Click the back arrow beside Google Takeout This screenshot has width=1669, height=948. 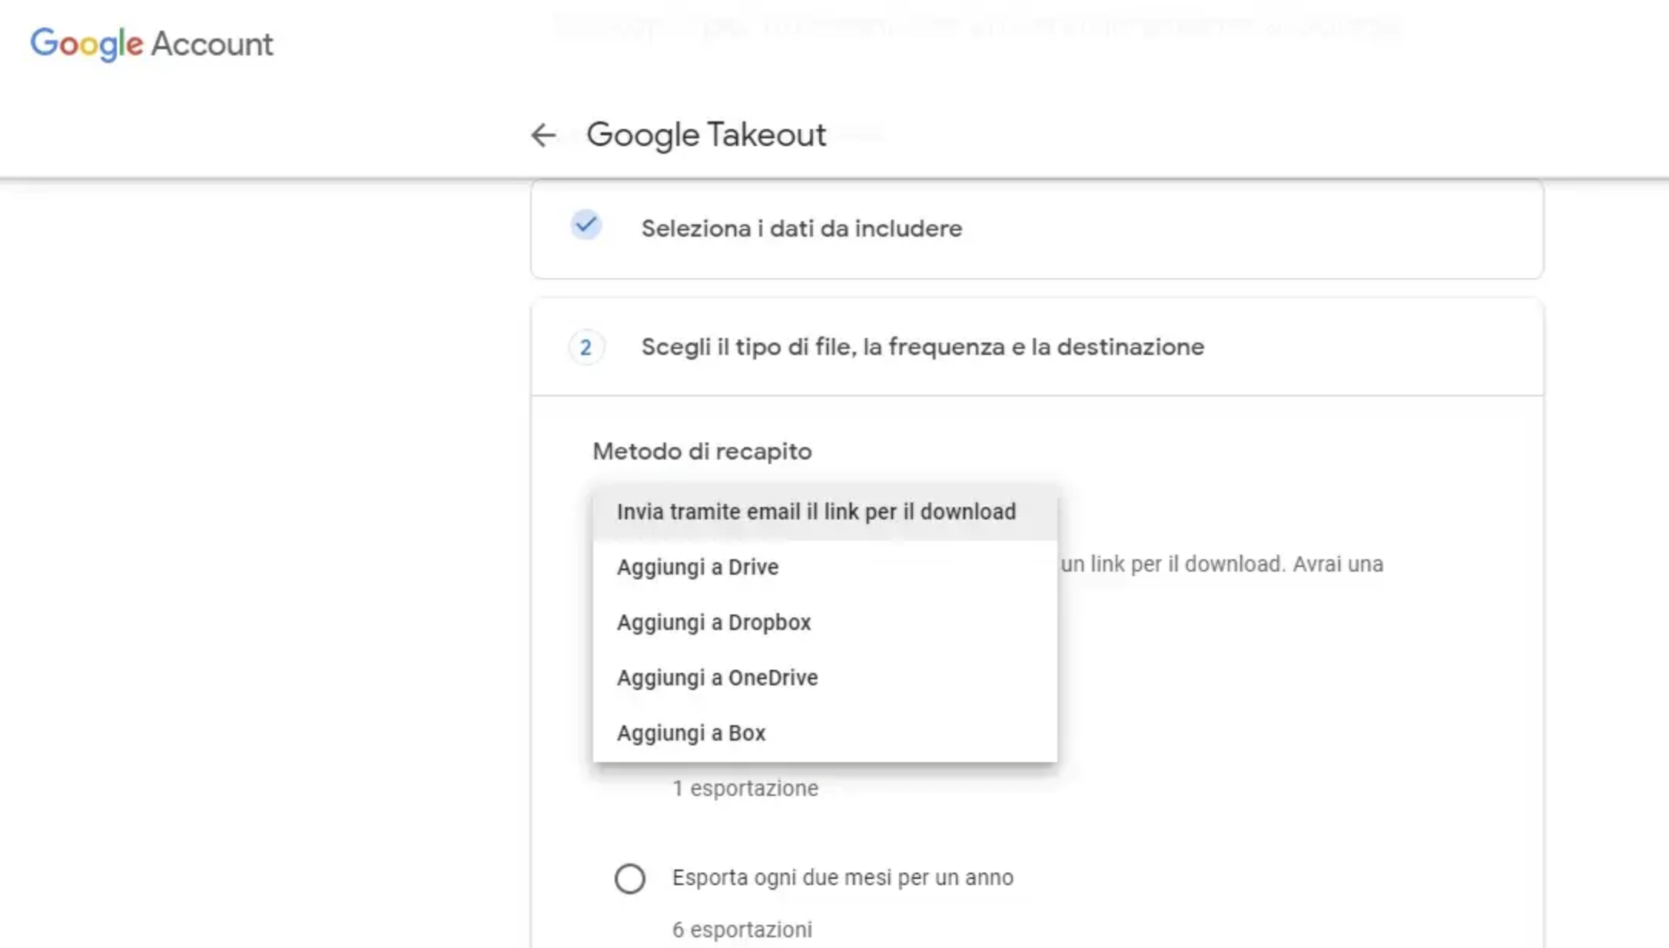(543, 135)
